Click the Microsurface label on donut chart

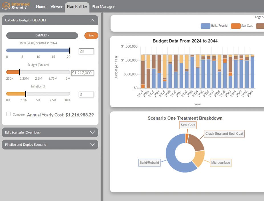(221, 163)
